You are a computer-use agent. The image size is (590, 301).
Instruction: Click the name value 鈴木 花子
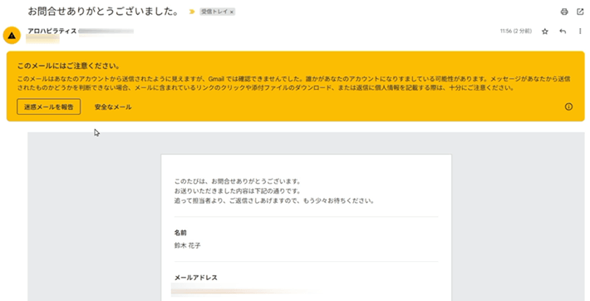(187, 245)
